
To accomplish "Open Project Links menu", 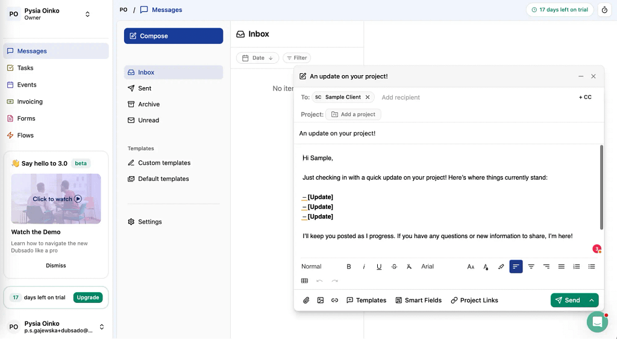I will 474,300.
